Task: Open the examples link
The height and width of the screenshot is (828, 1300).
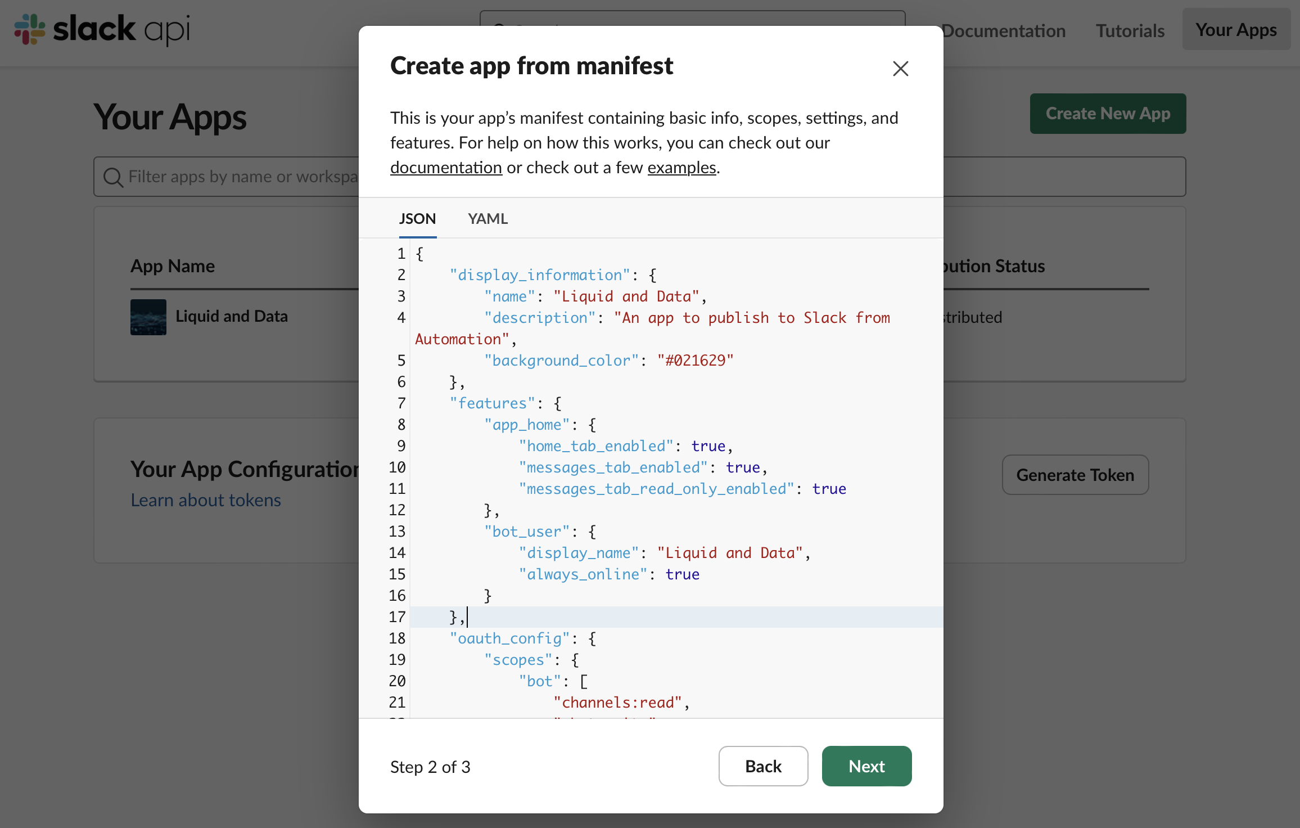Action: coord(681,168)
